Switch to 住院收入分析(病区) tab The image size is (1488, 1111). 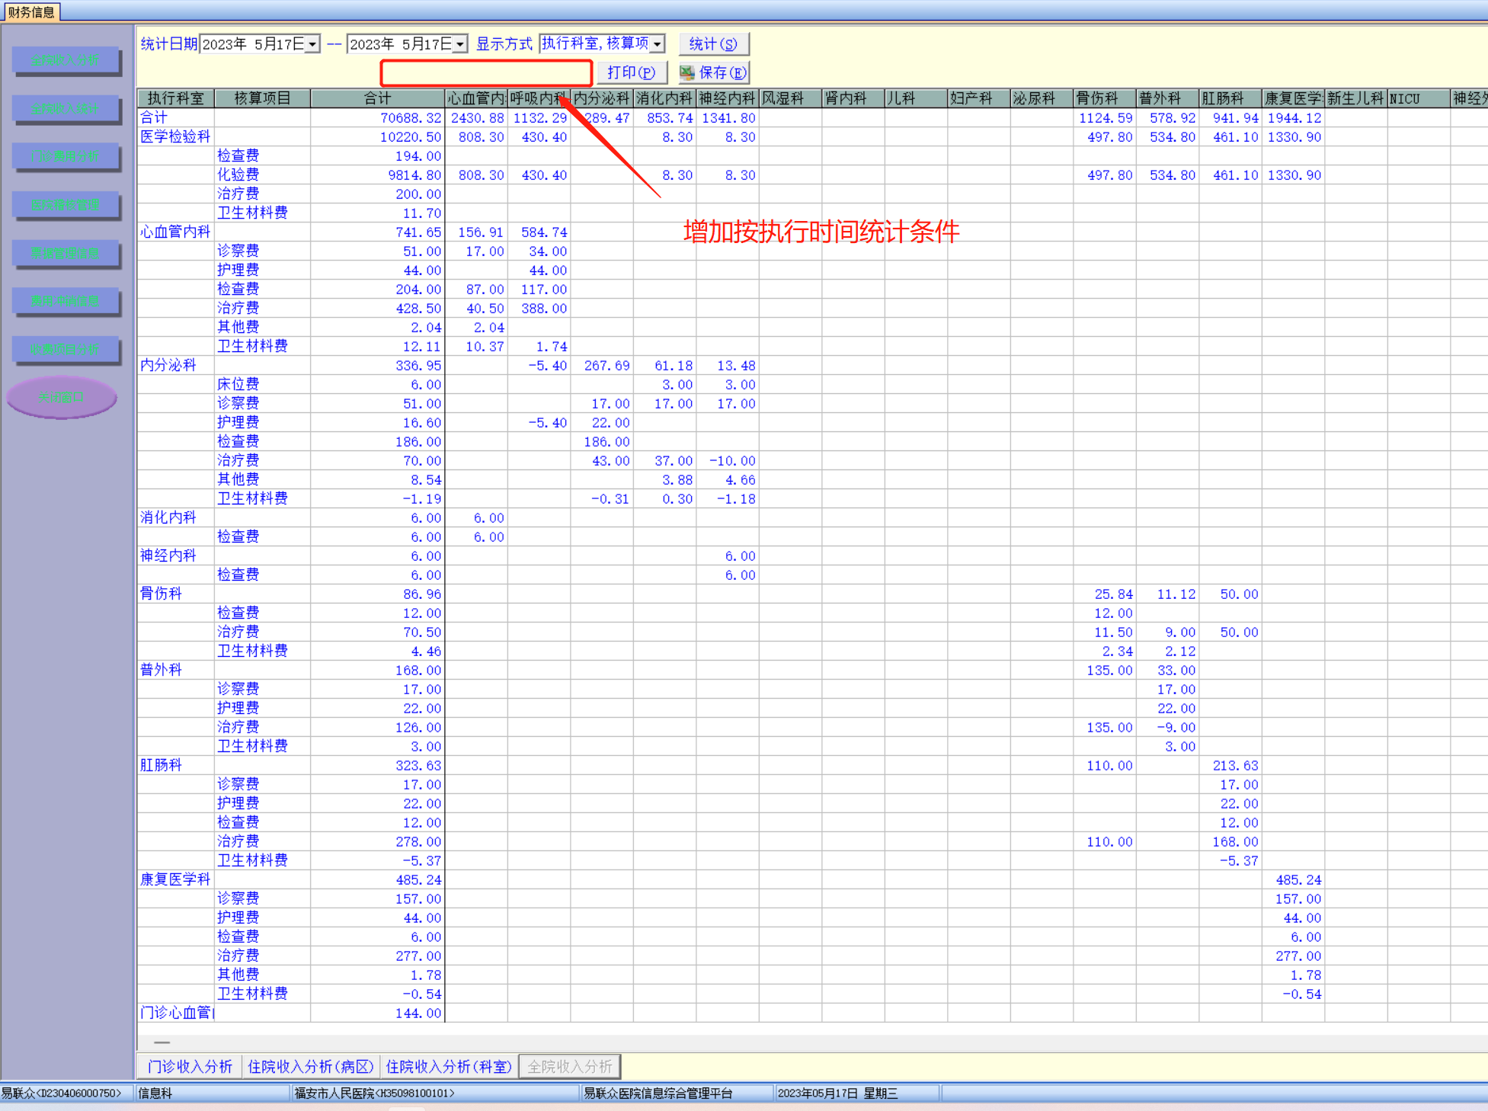311,1066
